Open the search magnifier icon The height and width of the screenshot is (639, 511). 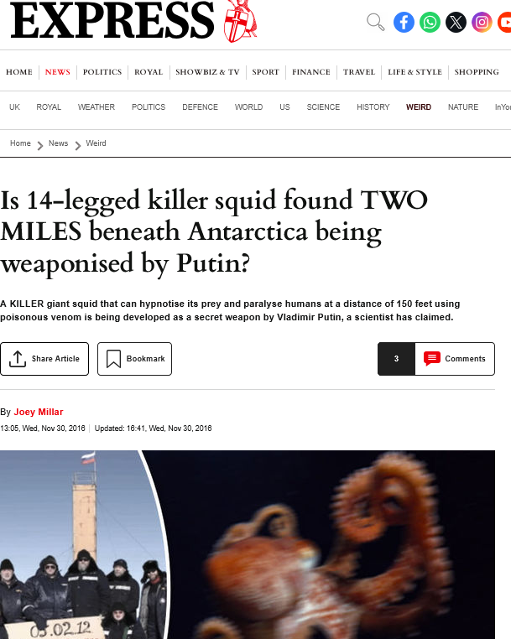tap(376, 22)
